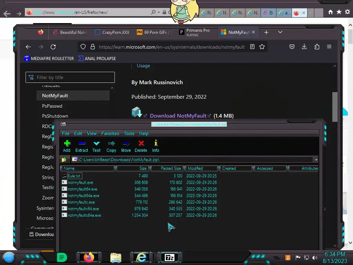This screenshot has width=353, height=265.
Task: Click the Firefox URL address field
Action: click(x=172, y=47)
